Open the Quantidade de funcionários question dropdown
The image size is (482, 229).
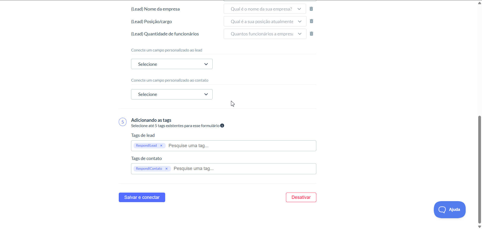(265, 34)
